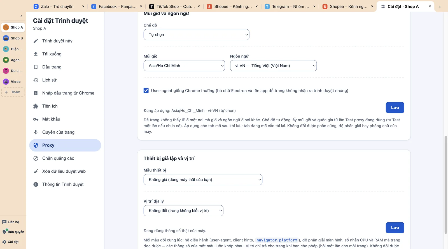Open the Múi giờ dropdown Asia/Ho Chi Minh
Image resolution: width=448 pixels, height=249 pixels.
[x=184, y=66]
